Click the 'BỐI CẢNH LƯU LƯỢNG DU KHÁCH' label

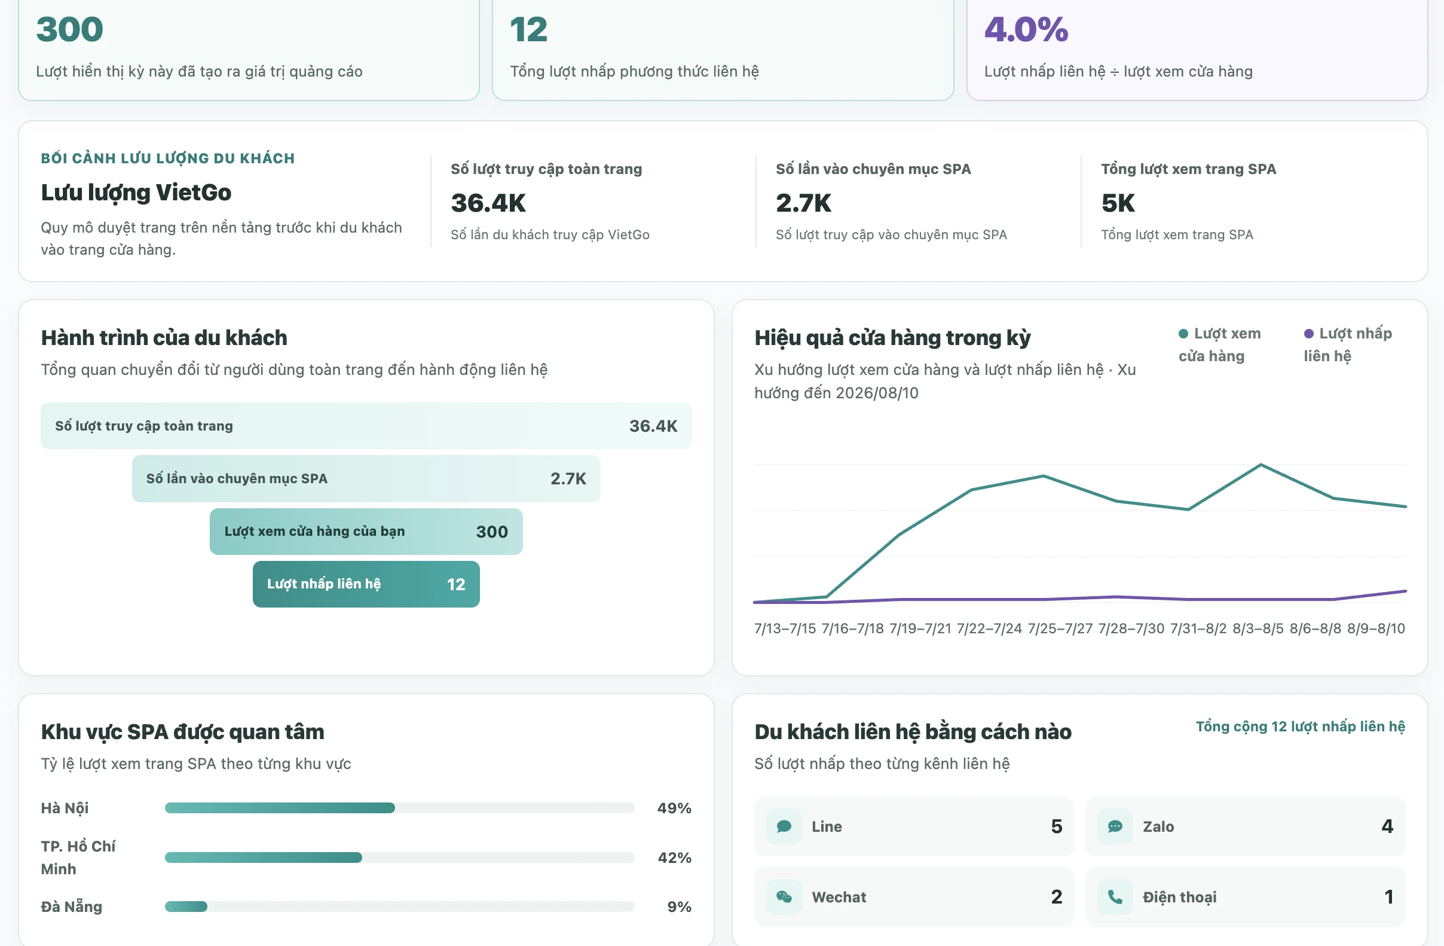[x=167, y=158]
